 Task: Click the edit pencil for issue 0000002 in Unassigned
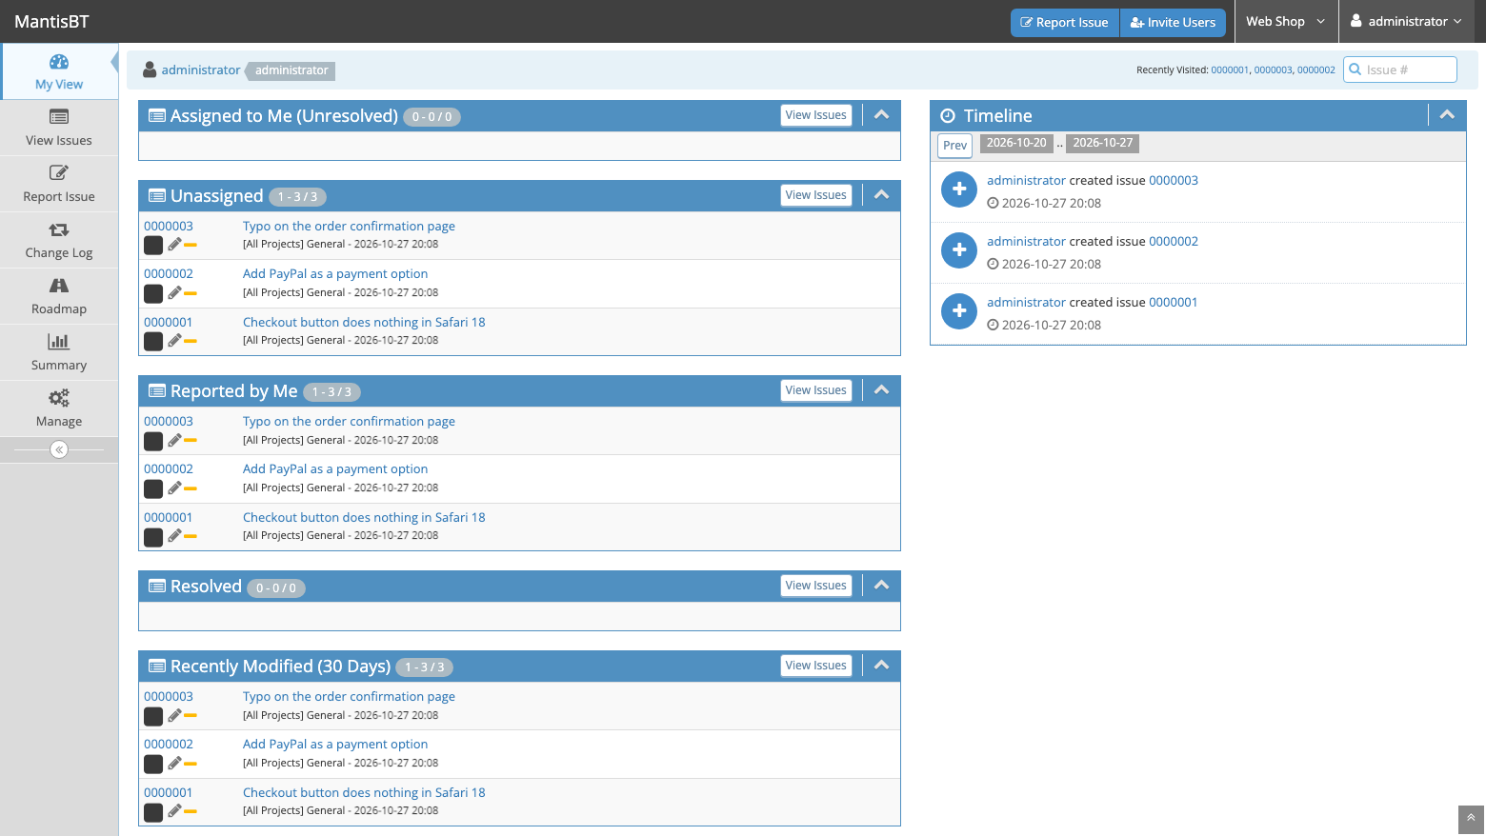(x=174, y=293)
